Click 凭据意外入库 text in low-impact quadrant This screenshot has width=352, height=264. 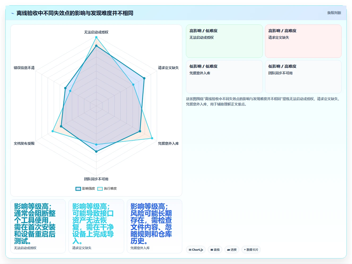(200, 73)
